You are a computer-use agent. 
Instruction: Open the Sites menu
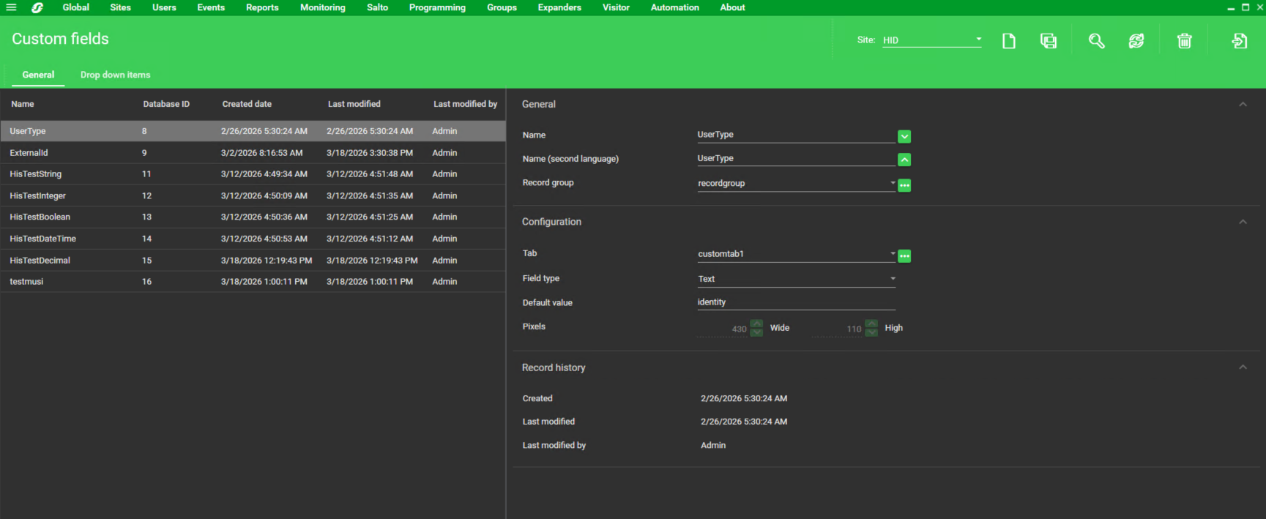tap(121, 7)
